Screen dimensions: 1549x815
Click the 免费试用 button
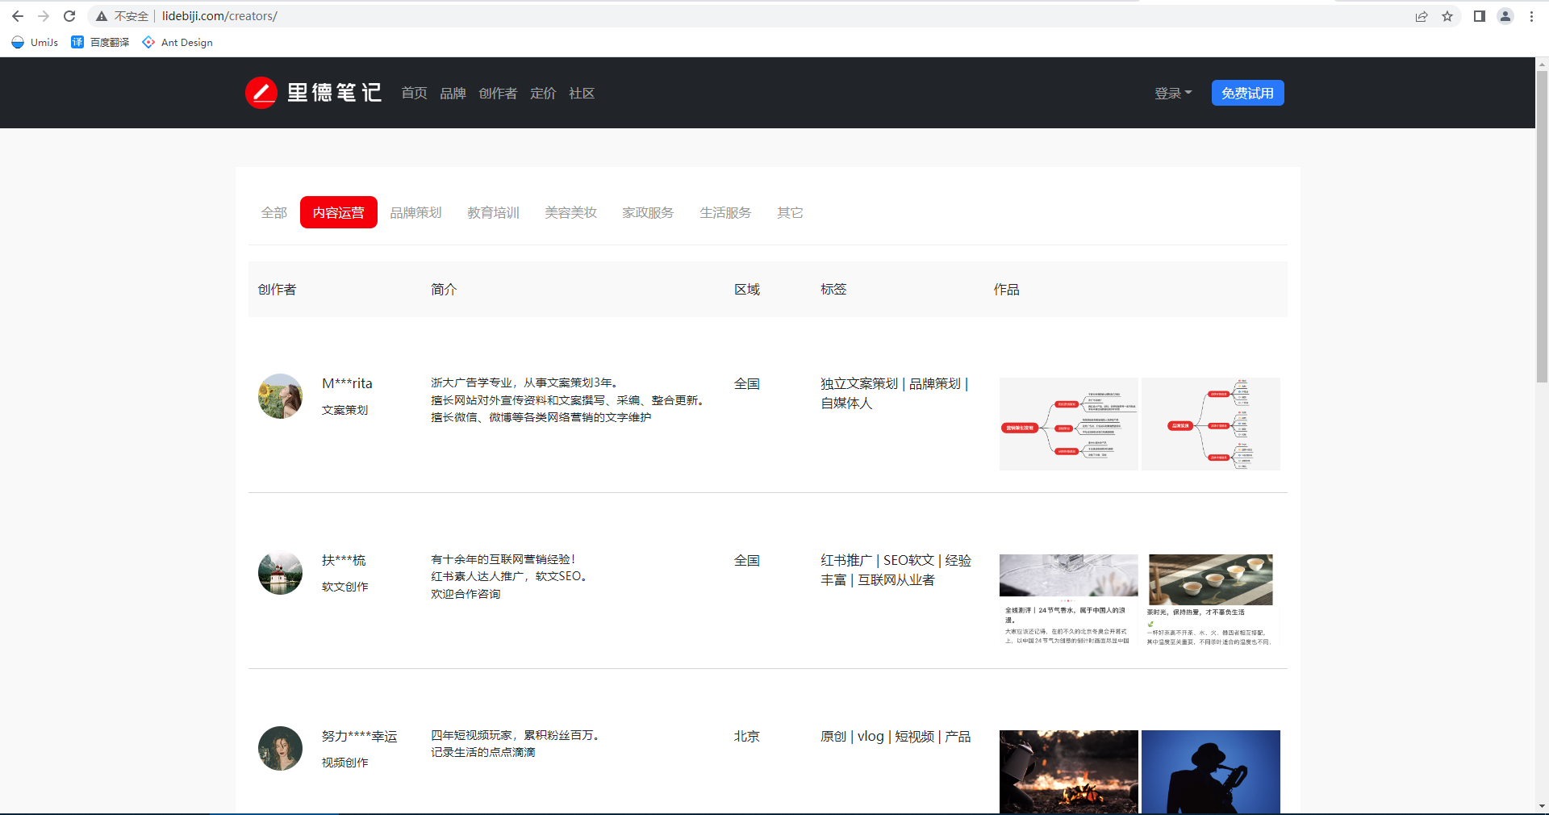[x=1247, y=93]
